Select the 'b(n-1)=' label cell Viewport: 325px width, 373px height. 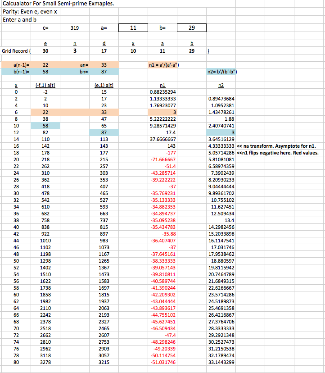22,72
